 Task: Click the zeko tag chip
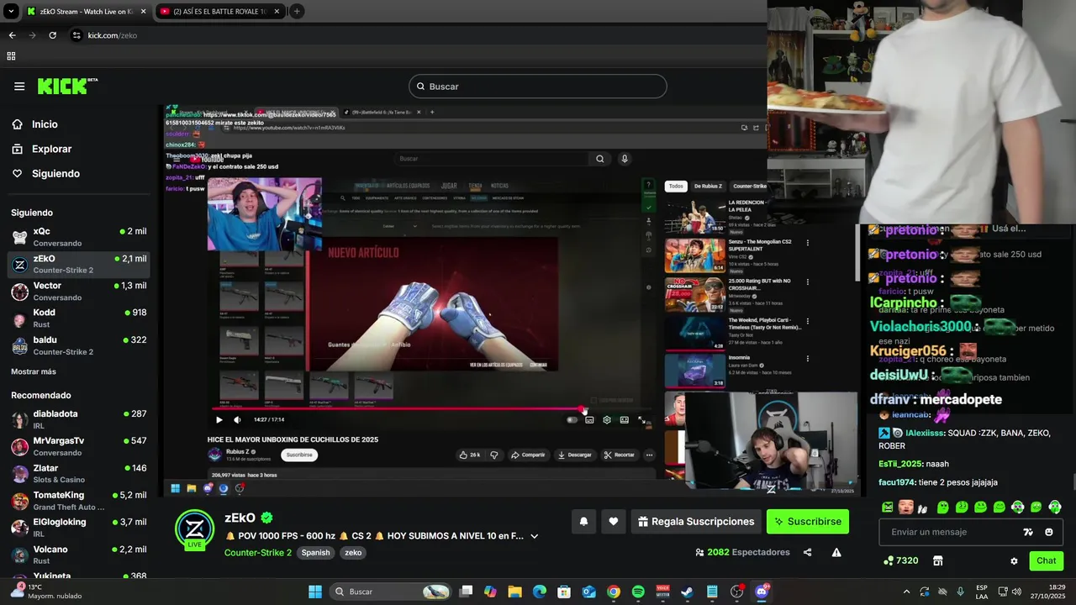353,553
